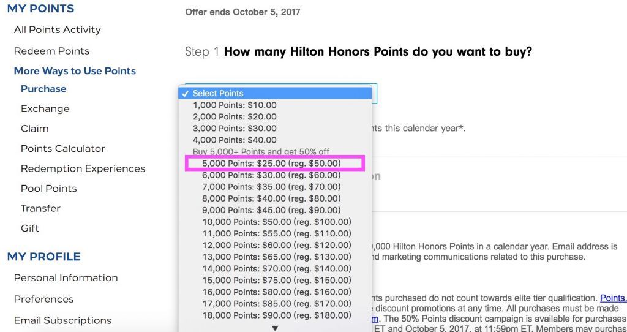Screen dimensions: 627x332
Task: Show more options with the down arrow
Action: click(x=275, y=328)
